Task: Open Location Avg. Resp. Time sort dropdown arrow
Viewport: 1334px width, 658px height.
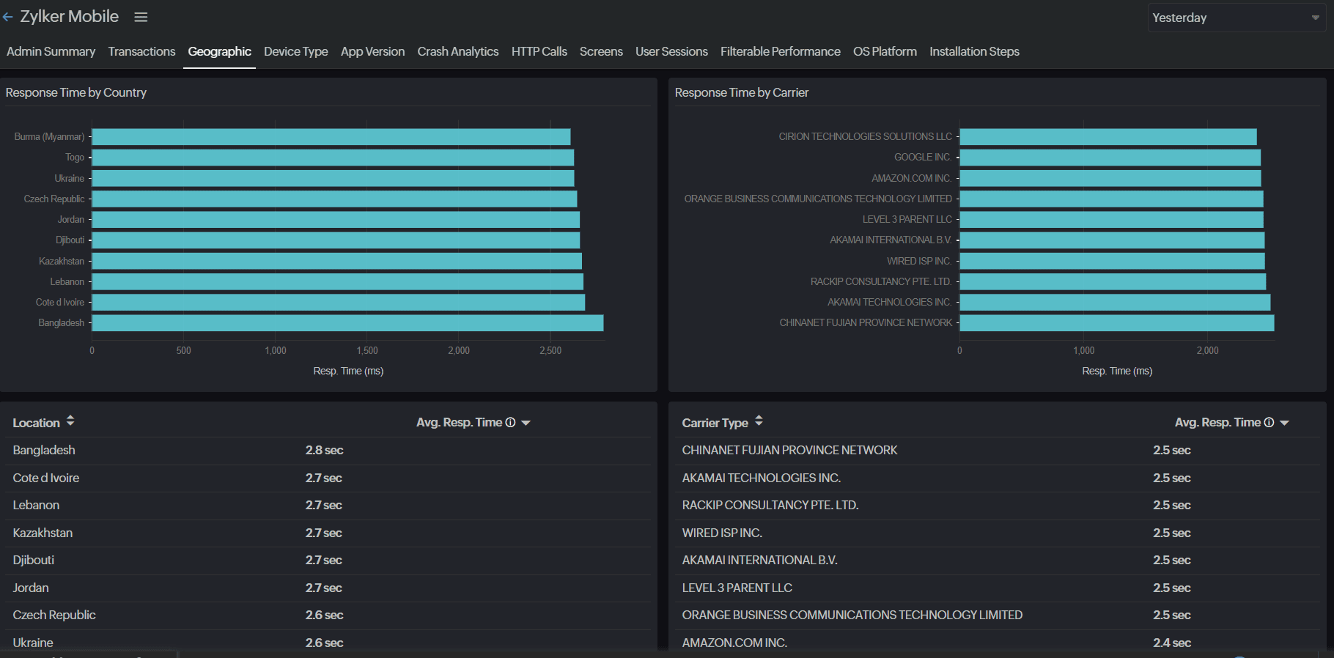Action: click(526, 423)
